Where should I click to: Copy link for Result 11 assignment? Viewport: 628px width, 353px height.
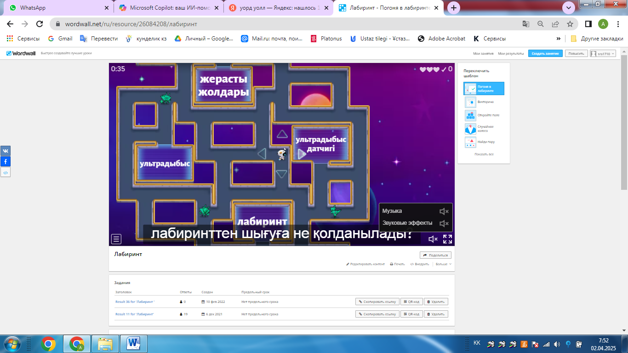pos(377,314)
